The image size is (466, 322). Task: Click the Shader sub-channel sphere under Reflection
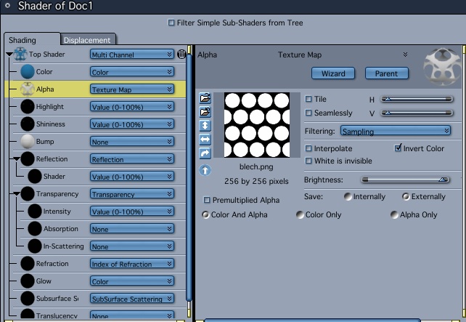(35, 177)
